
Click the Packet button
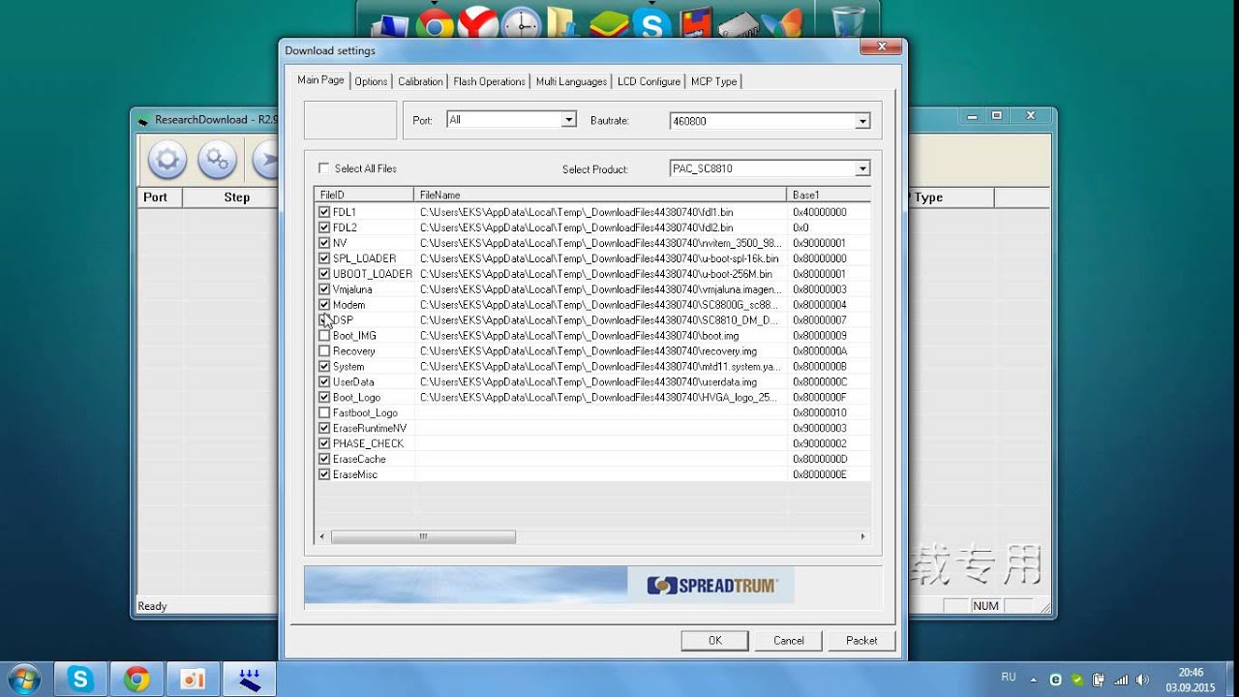[861, 640]
